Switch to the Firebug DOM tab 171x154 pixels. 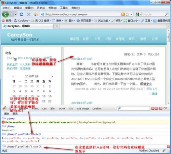coord(62,109)
